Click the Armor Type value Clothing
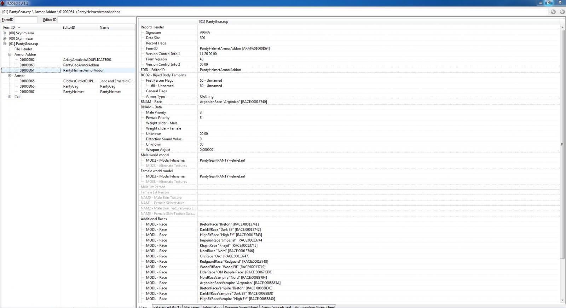The height and width of the screenshot is (308, 566). point(207,96)
